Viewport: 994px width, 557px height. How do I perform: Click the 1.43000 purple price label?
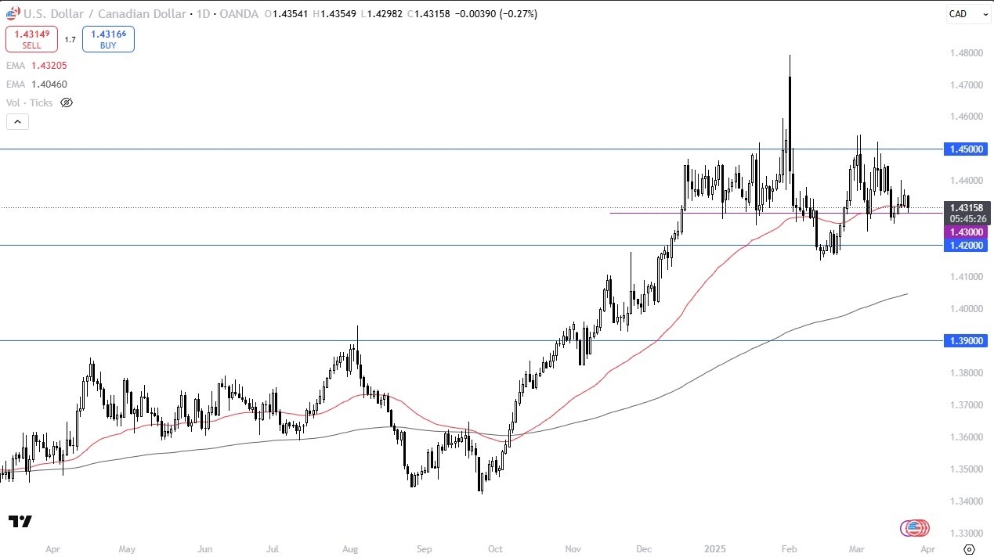coord(965,232)
